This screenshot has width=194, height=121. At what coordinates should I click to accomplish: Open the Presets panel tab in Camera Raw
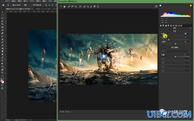coord(181,26)
